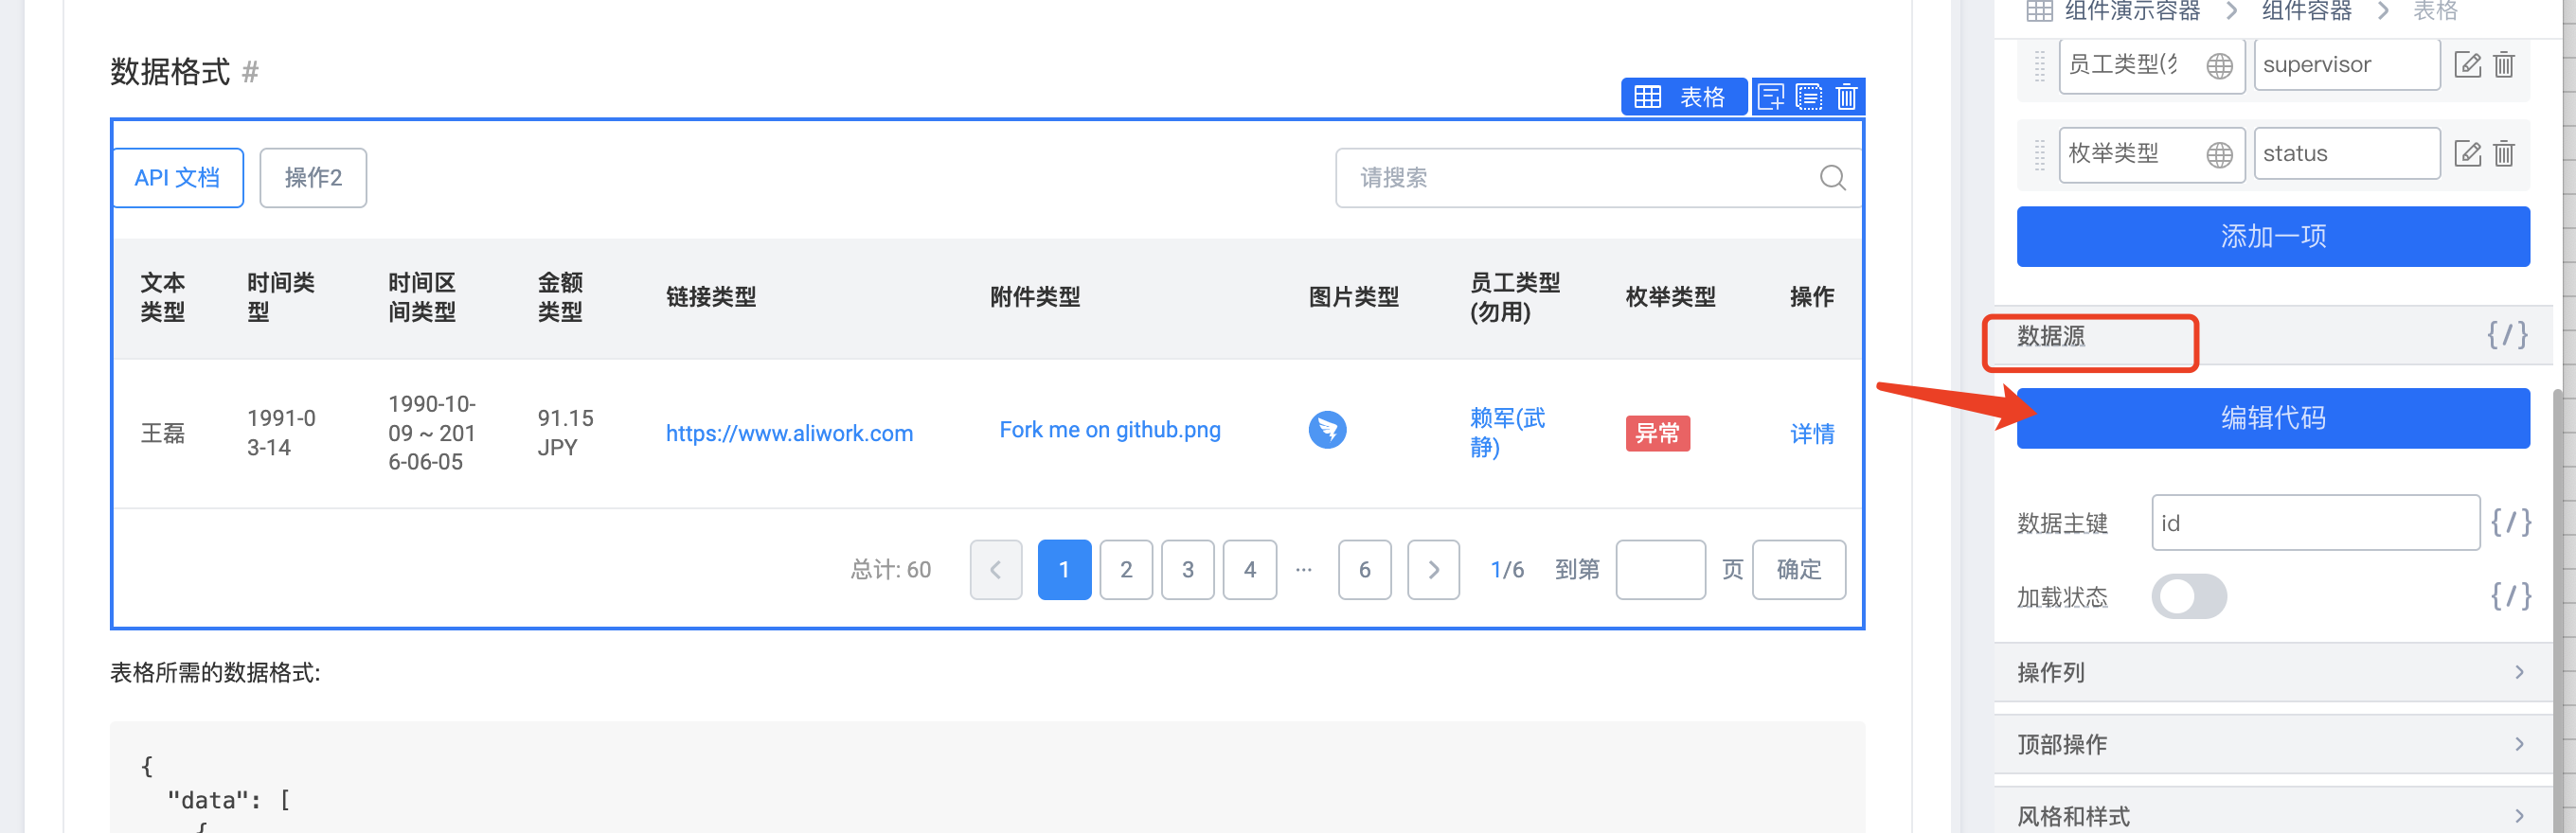Viewport: 2576px width, 833px height.
Task: Click the 1991-03-14 date cell
Action: pyautogui.click(x=281, y=432)
